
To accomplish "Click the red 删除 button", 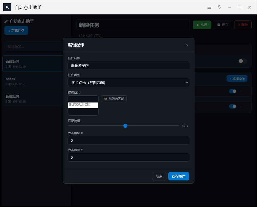I will [x=243, y=25].
